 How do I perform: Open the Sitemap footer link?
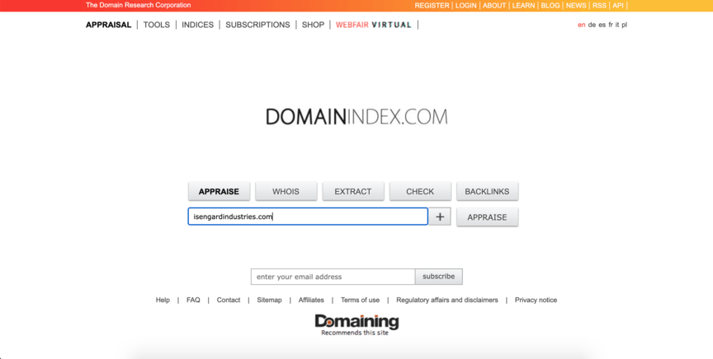pyautogui.click(x=269, y=300)
